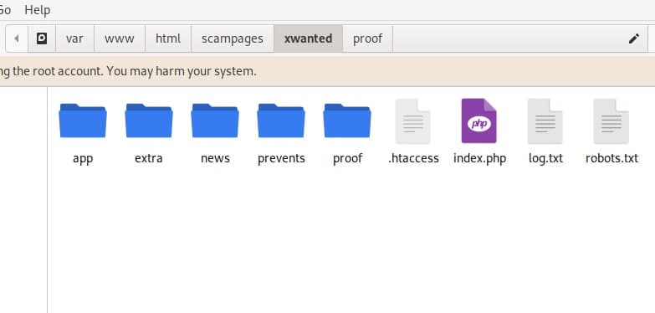This screenshot has height=313, width=655.
Task: Click the pencil edit-path icon
Action: pos(634,38)
